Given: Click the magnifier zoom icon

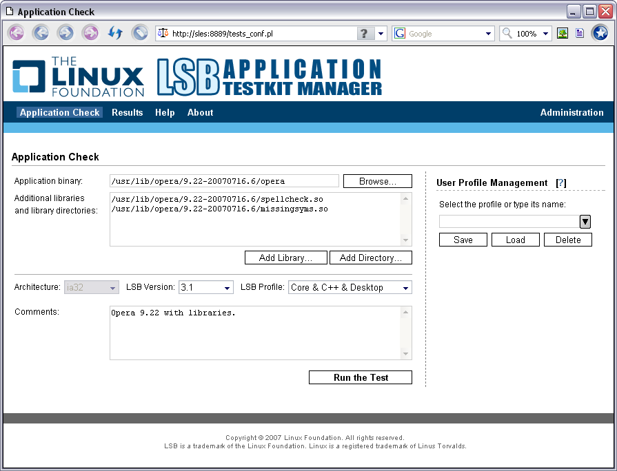Looking at the screenshot, I should [x=507, y=34].
